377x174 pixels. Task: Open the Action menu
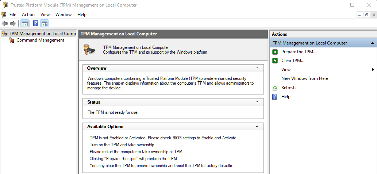pos(28,15)
